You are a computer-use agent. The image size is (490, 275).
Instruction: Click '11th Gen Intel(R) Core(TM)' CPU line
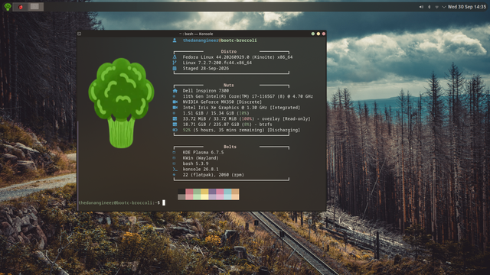pyautogui.click(x=248, y=96)
